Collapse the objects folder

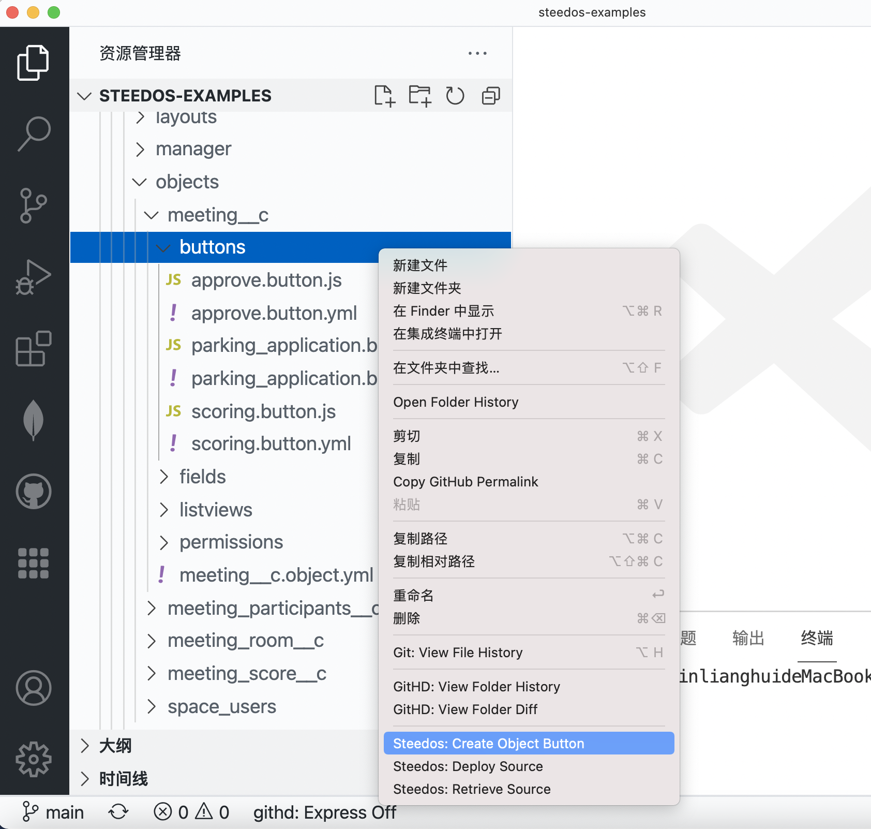pos(140,182)
